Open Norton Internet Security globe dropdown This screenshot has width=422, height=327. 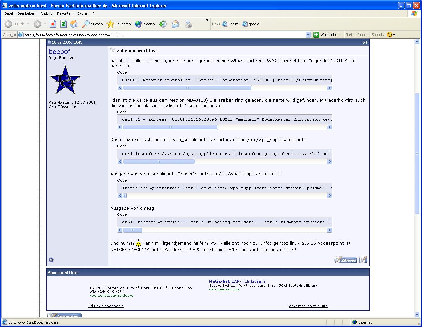tap(391, 35)
